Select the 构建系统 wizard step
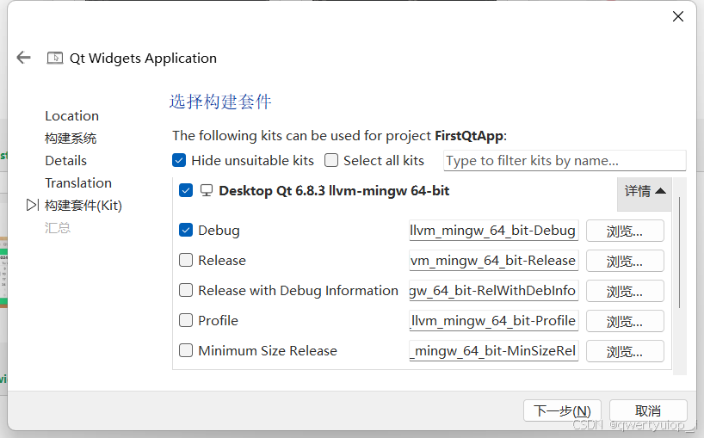 (x=71, y=139)
